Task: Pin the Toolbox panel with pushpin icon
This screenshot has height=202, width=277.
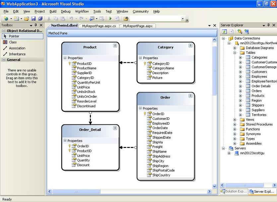Action: pyautogui.click(x=36, y=25)
